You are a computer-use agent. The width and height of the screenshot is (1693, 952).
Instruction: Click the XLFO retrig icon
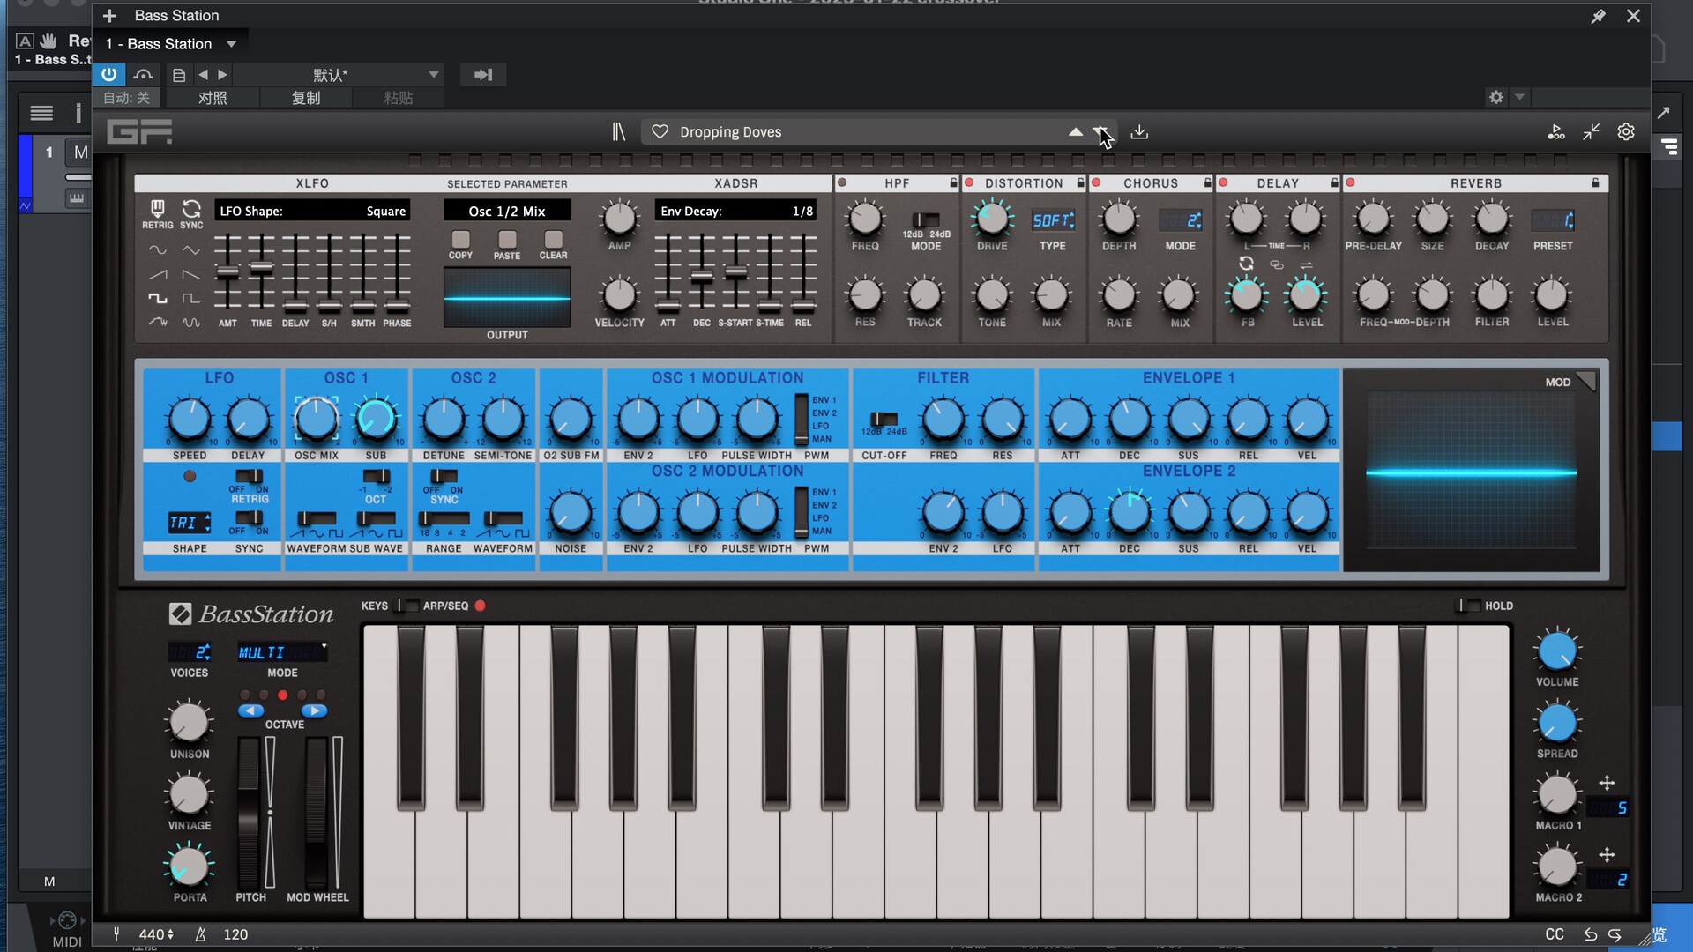point(157,209)
